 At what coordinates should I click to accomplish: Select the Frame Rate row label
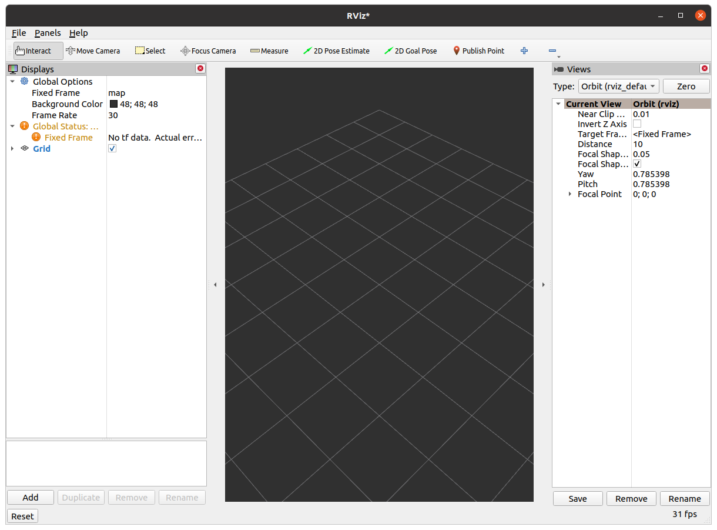coord(54,115)
